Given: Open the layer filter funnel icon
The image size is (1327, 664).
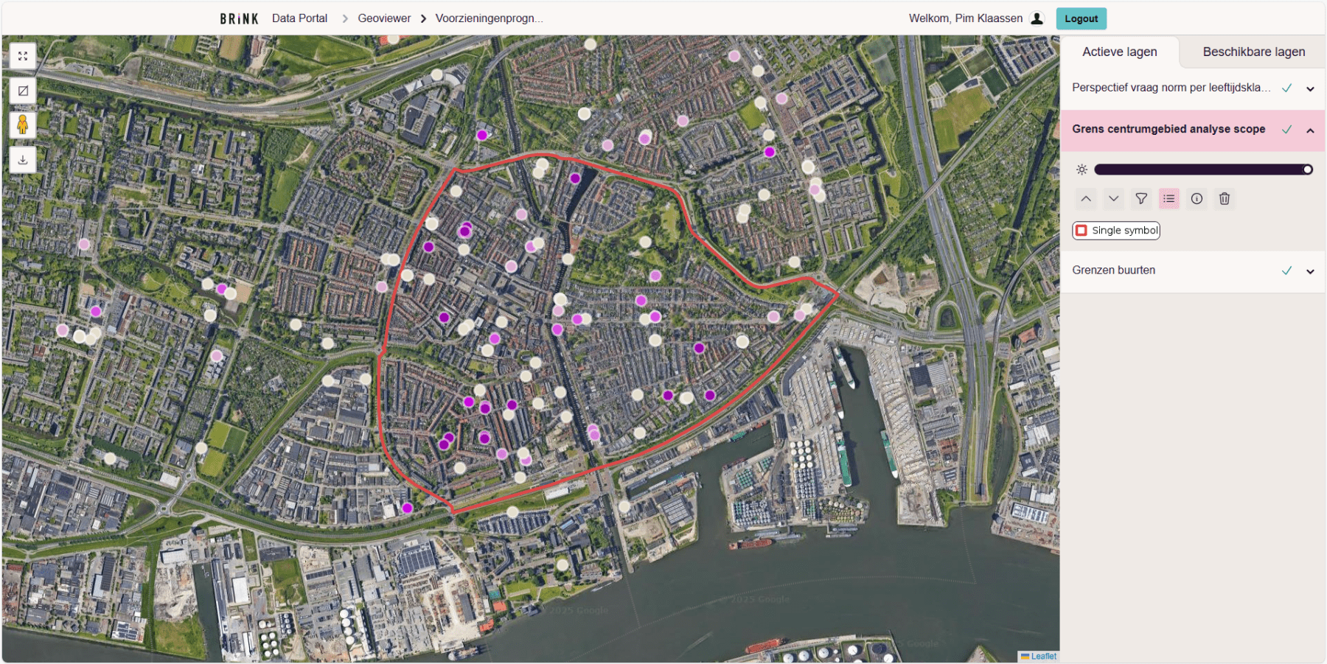Looking at the screenshot, I should pos(1141,199).
